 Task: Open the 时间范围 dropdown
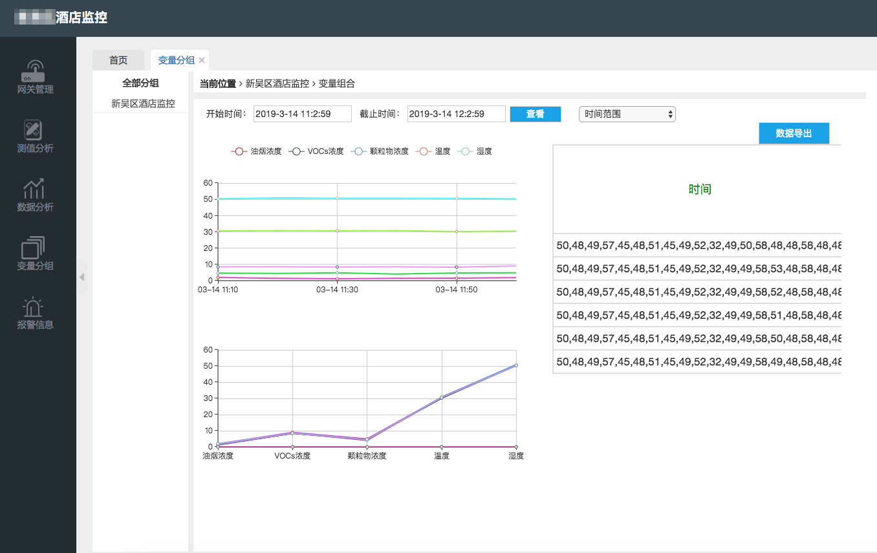627,114
